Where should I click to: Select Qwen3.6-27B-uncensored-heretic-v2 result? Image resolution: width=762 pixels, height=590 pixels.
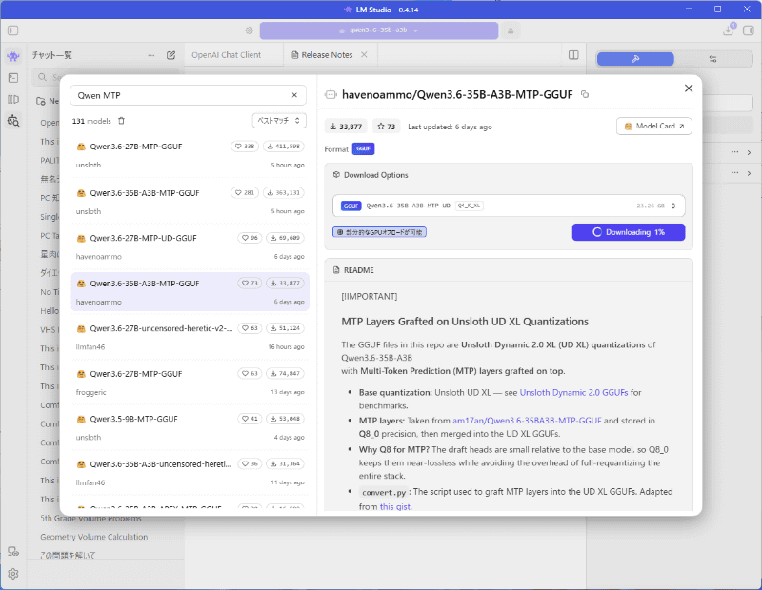(x=190, y=337)
